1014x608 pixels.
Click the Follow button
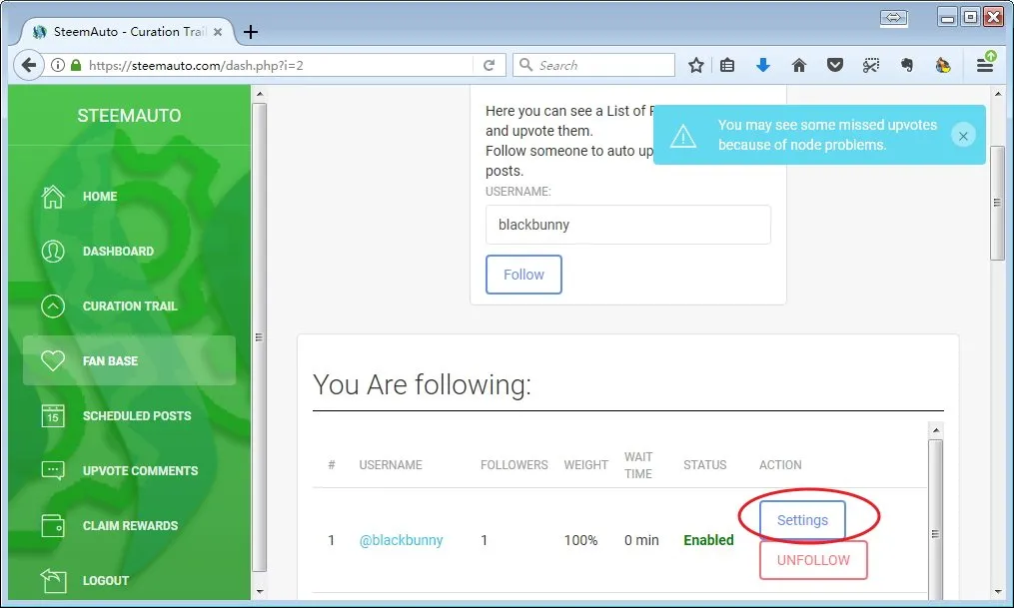(x=523, y=275)
